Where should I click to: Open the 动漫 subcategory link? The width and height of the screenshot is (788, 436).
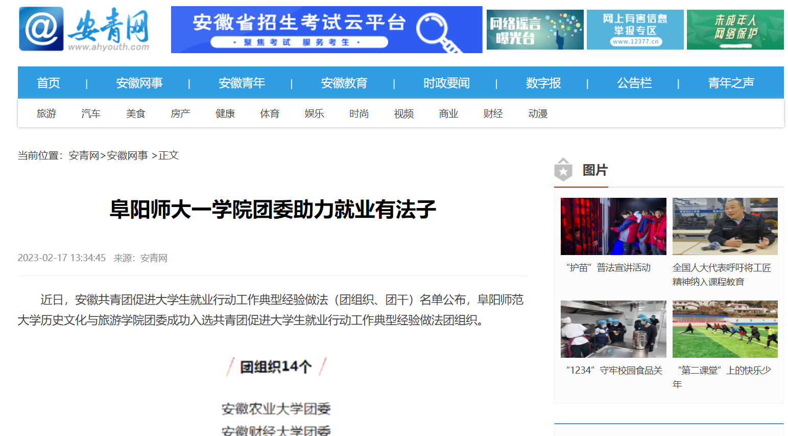pyautogui.click(x=538, y=113)
